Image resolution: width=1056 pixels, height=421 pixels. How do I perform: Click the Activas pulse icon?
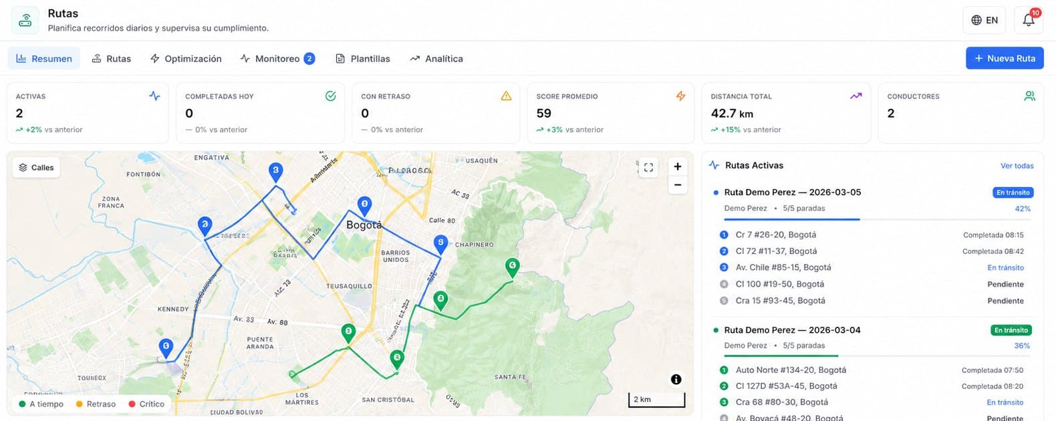click(154, 96)
